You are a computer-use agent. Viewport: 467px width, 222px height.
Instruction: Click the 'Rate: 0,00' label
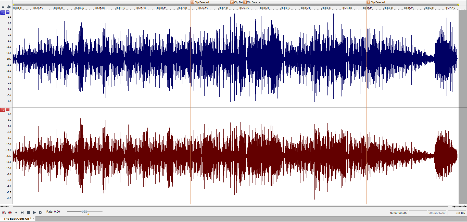[x=53, y=212]
